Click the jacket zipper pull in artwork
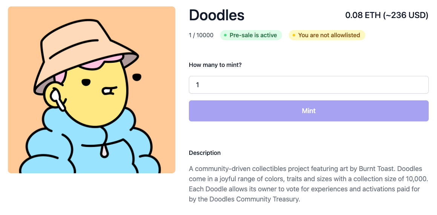 click(x=104, y=151)
